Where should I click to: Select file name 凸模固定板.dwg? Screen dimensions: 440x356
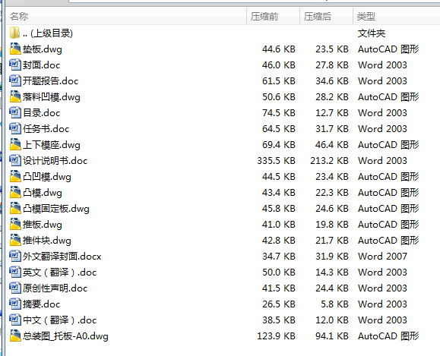click(x=56, y=209)
